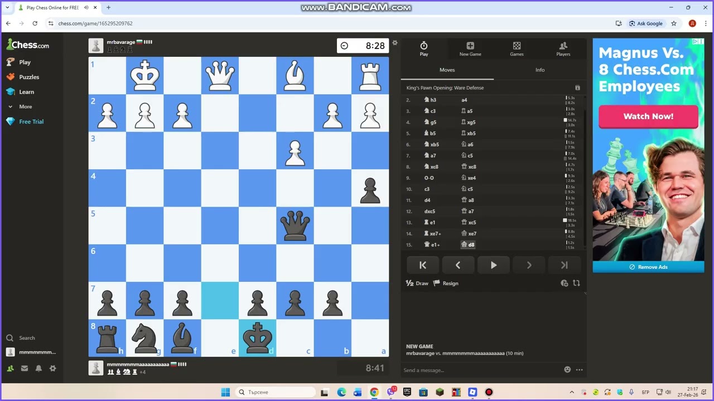Image resolution: width=714 pixels, height=401 pixels.
Task: Switch to the New Game tab
Action: (x=470, y=49)
